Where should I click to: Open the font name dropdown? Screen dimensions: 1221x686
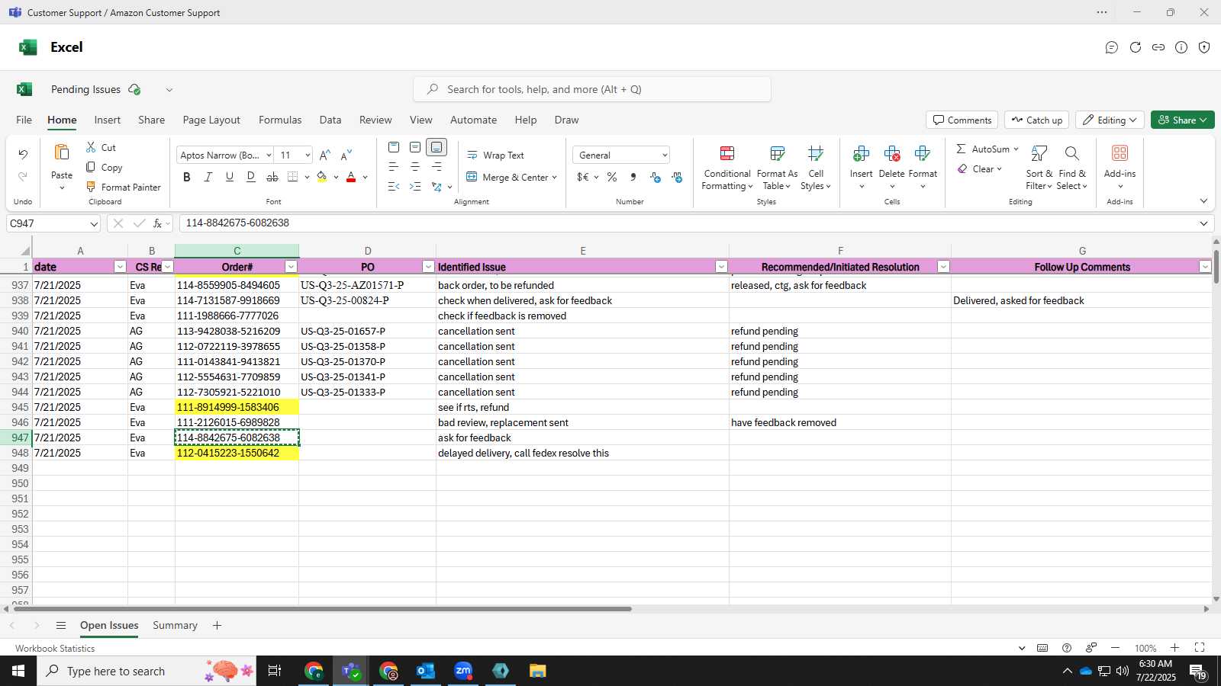[x=269, y=155]
